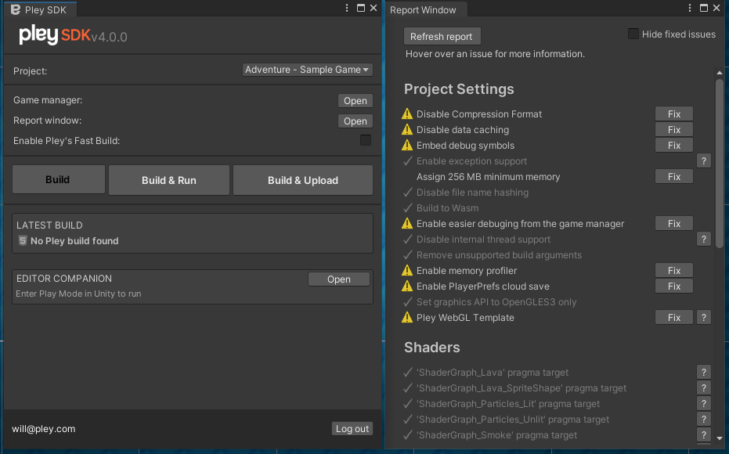Click warning icon beside Pley WebGL Template
This screenshot has width=729, height=454.
tap(407, 317)
